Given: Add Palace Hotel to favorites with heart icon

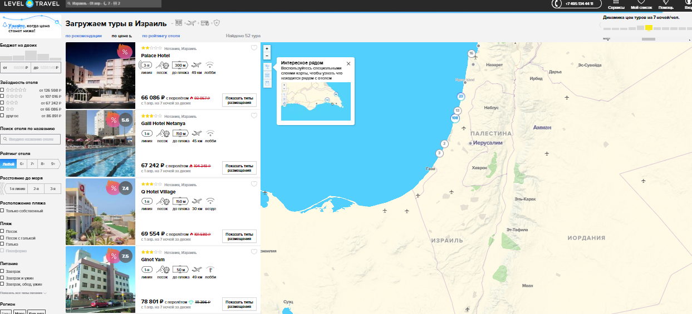Looking at the screenshot, I should pyautogui.click(x=254, y=48).
